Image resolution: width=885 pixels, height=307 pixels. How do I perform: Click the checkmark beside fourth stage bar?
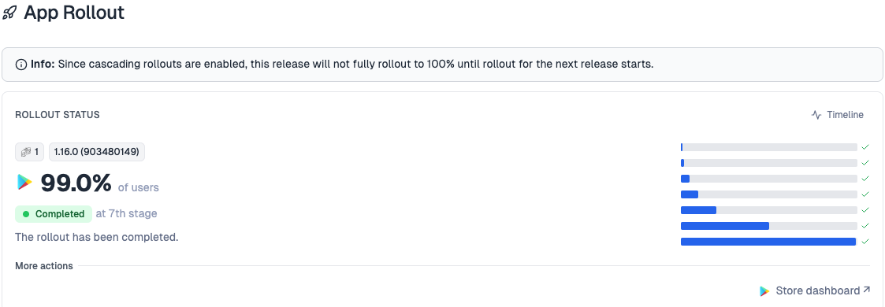[x=865, y=194]
